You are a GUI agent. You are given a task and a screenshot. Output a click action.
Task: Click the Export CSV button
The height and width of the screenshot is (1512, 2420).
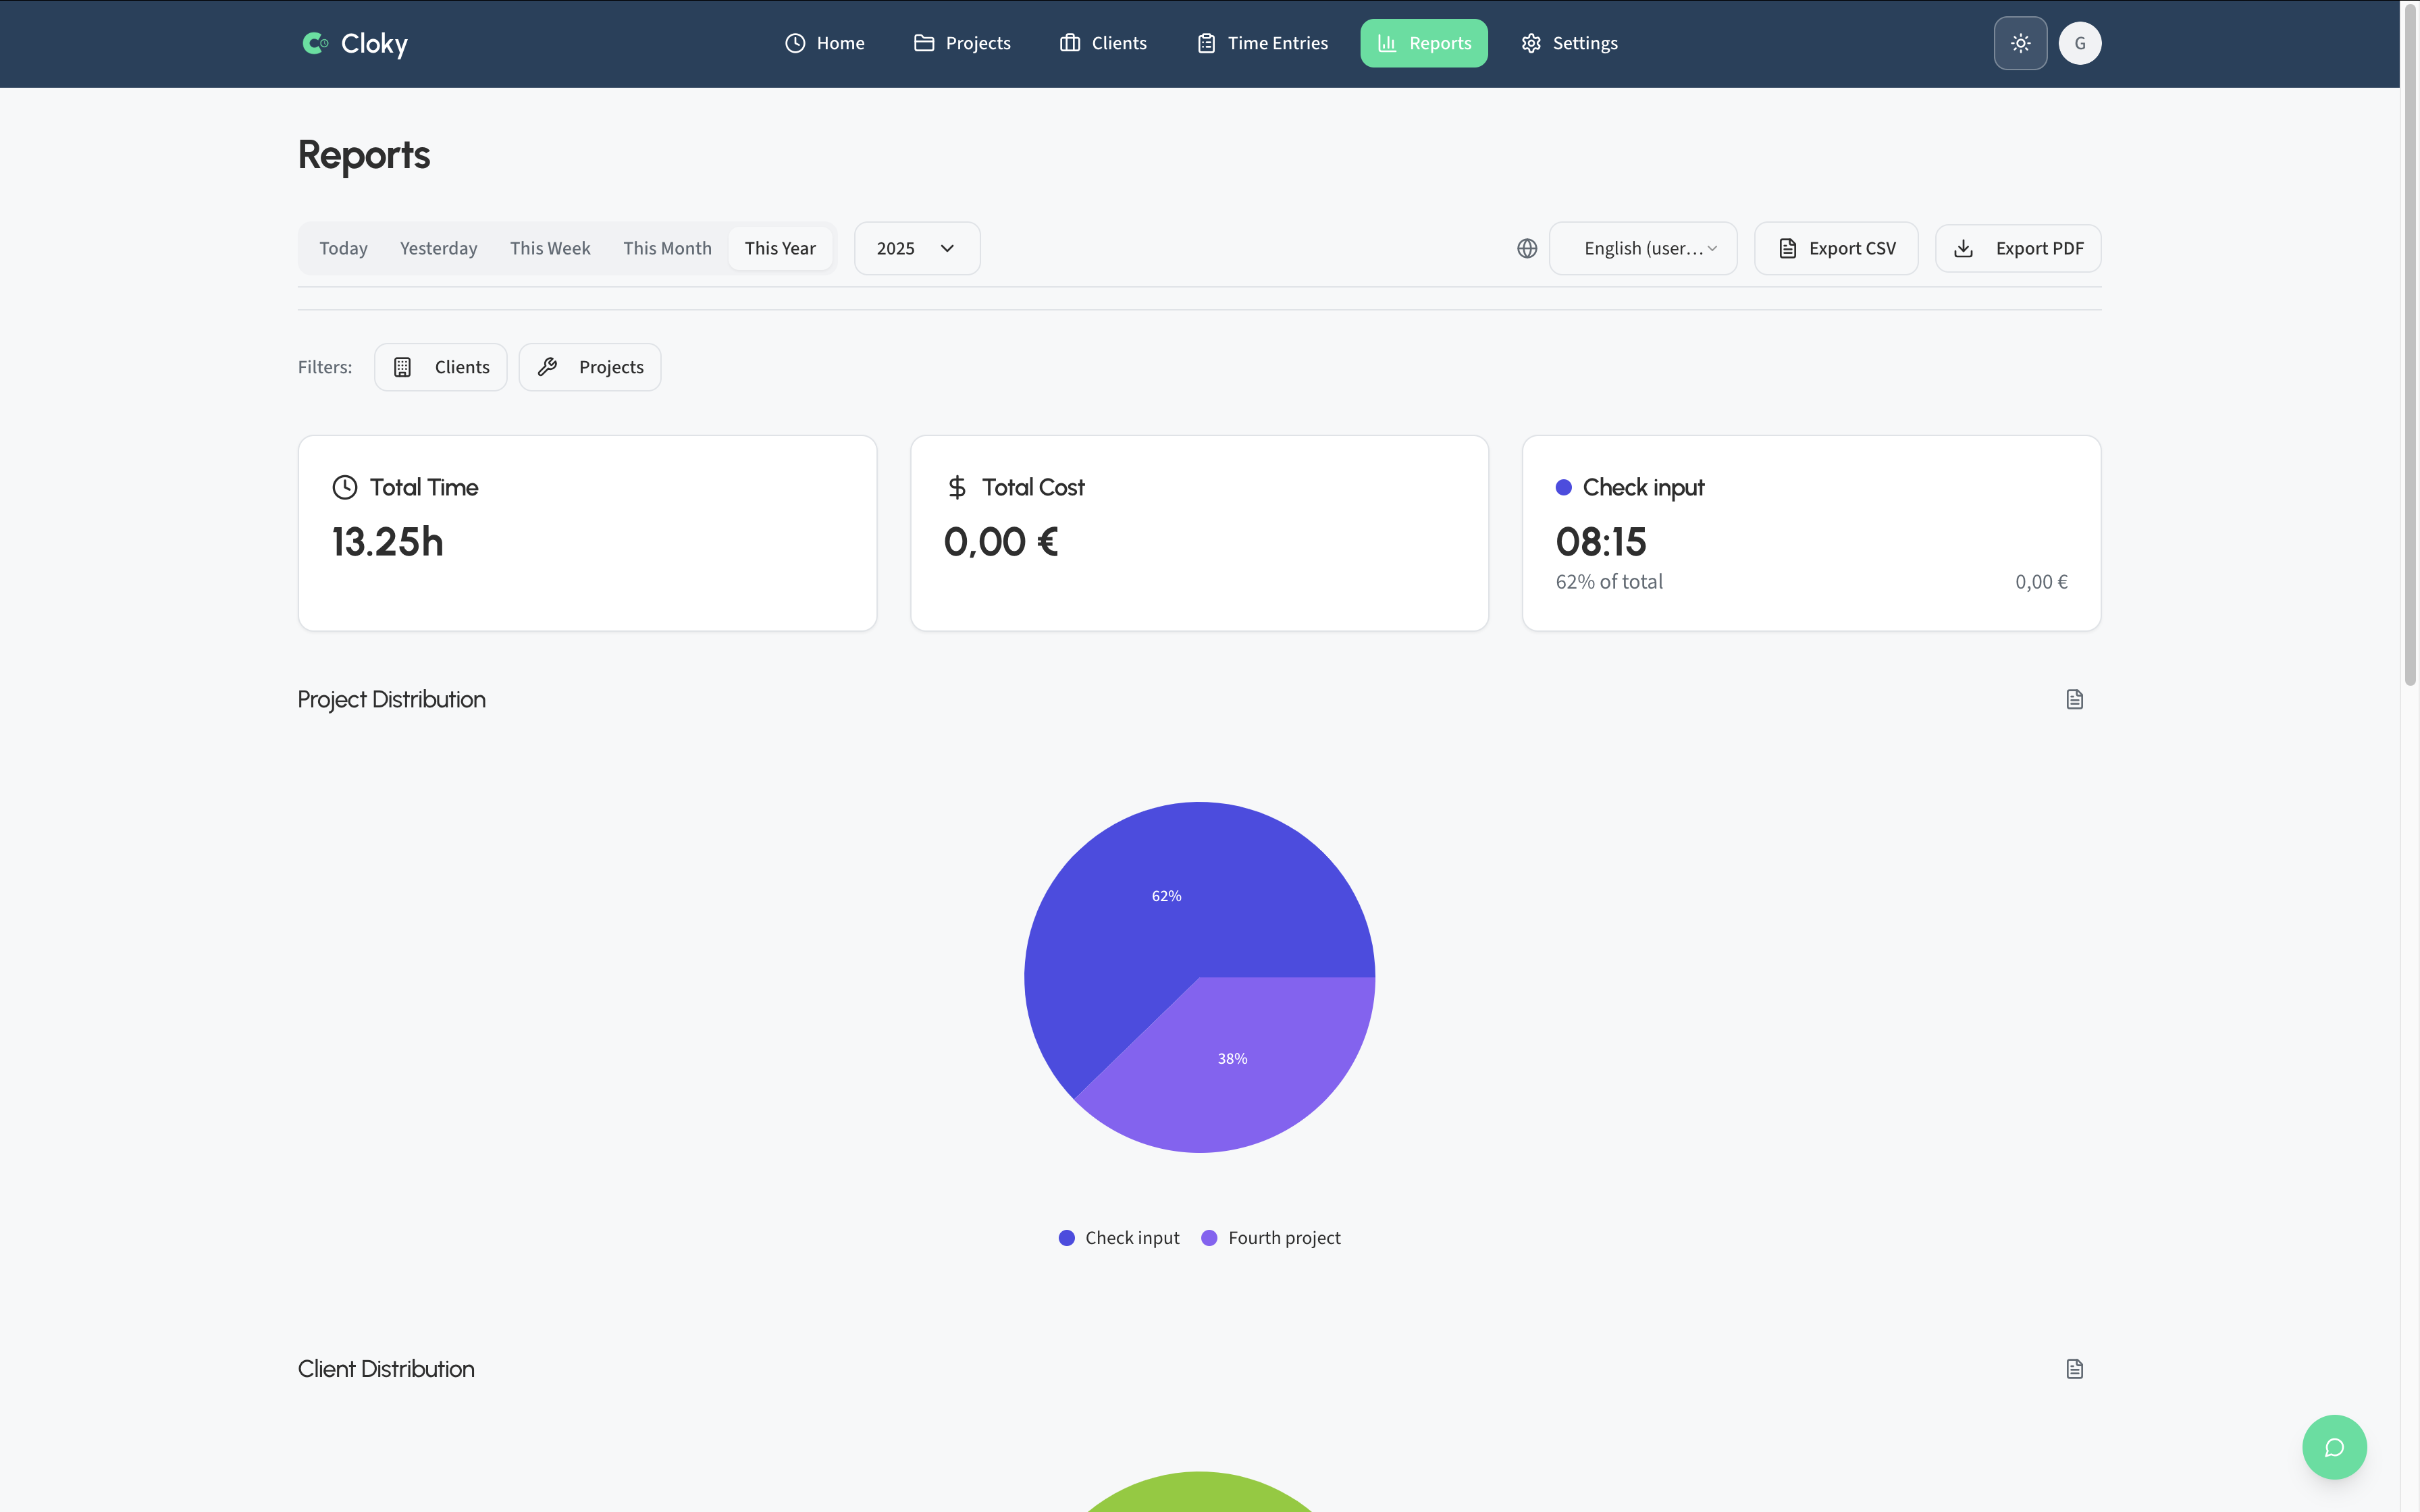click(x=1836, y=248)
